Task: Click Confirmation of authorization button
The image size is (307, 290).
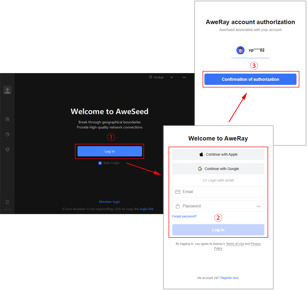Action: pyautogui.click(x=250, y=79)
